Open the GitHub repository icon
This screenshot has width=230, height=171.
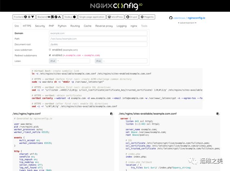click(171, 18)
